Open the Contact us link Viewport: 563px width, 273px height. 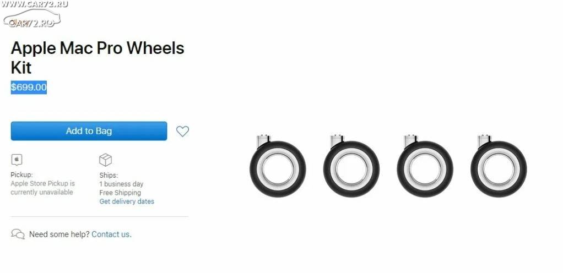click(112, 234)
